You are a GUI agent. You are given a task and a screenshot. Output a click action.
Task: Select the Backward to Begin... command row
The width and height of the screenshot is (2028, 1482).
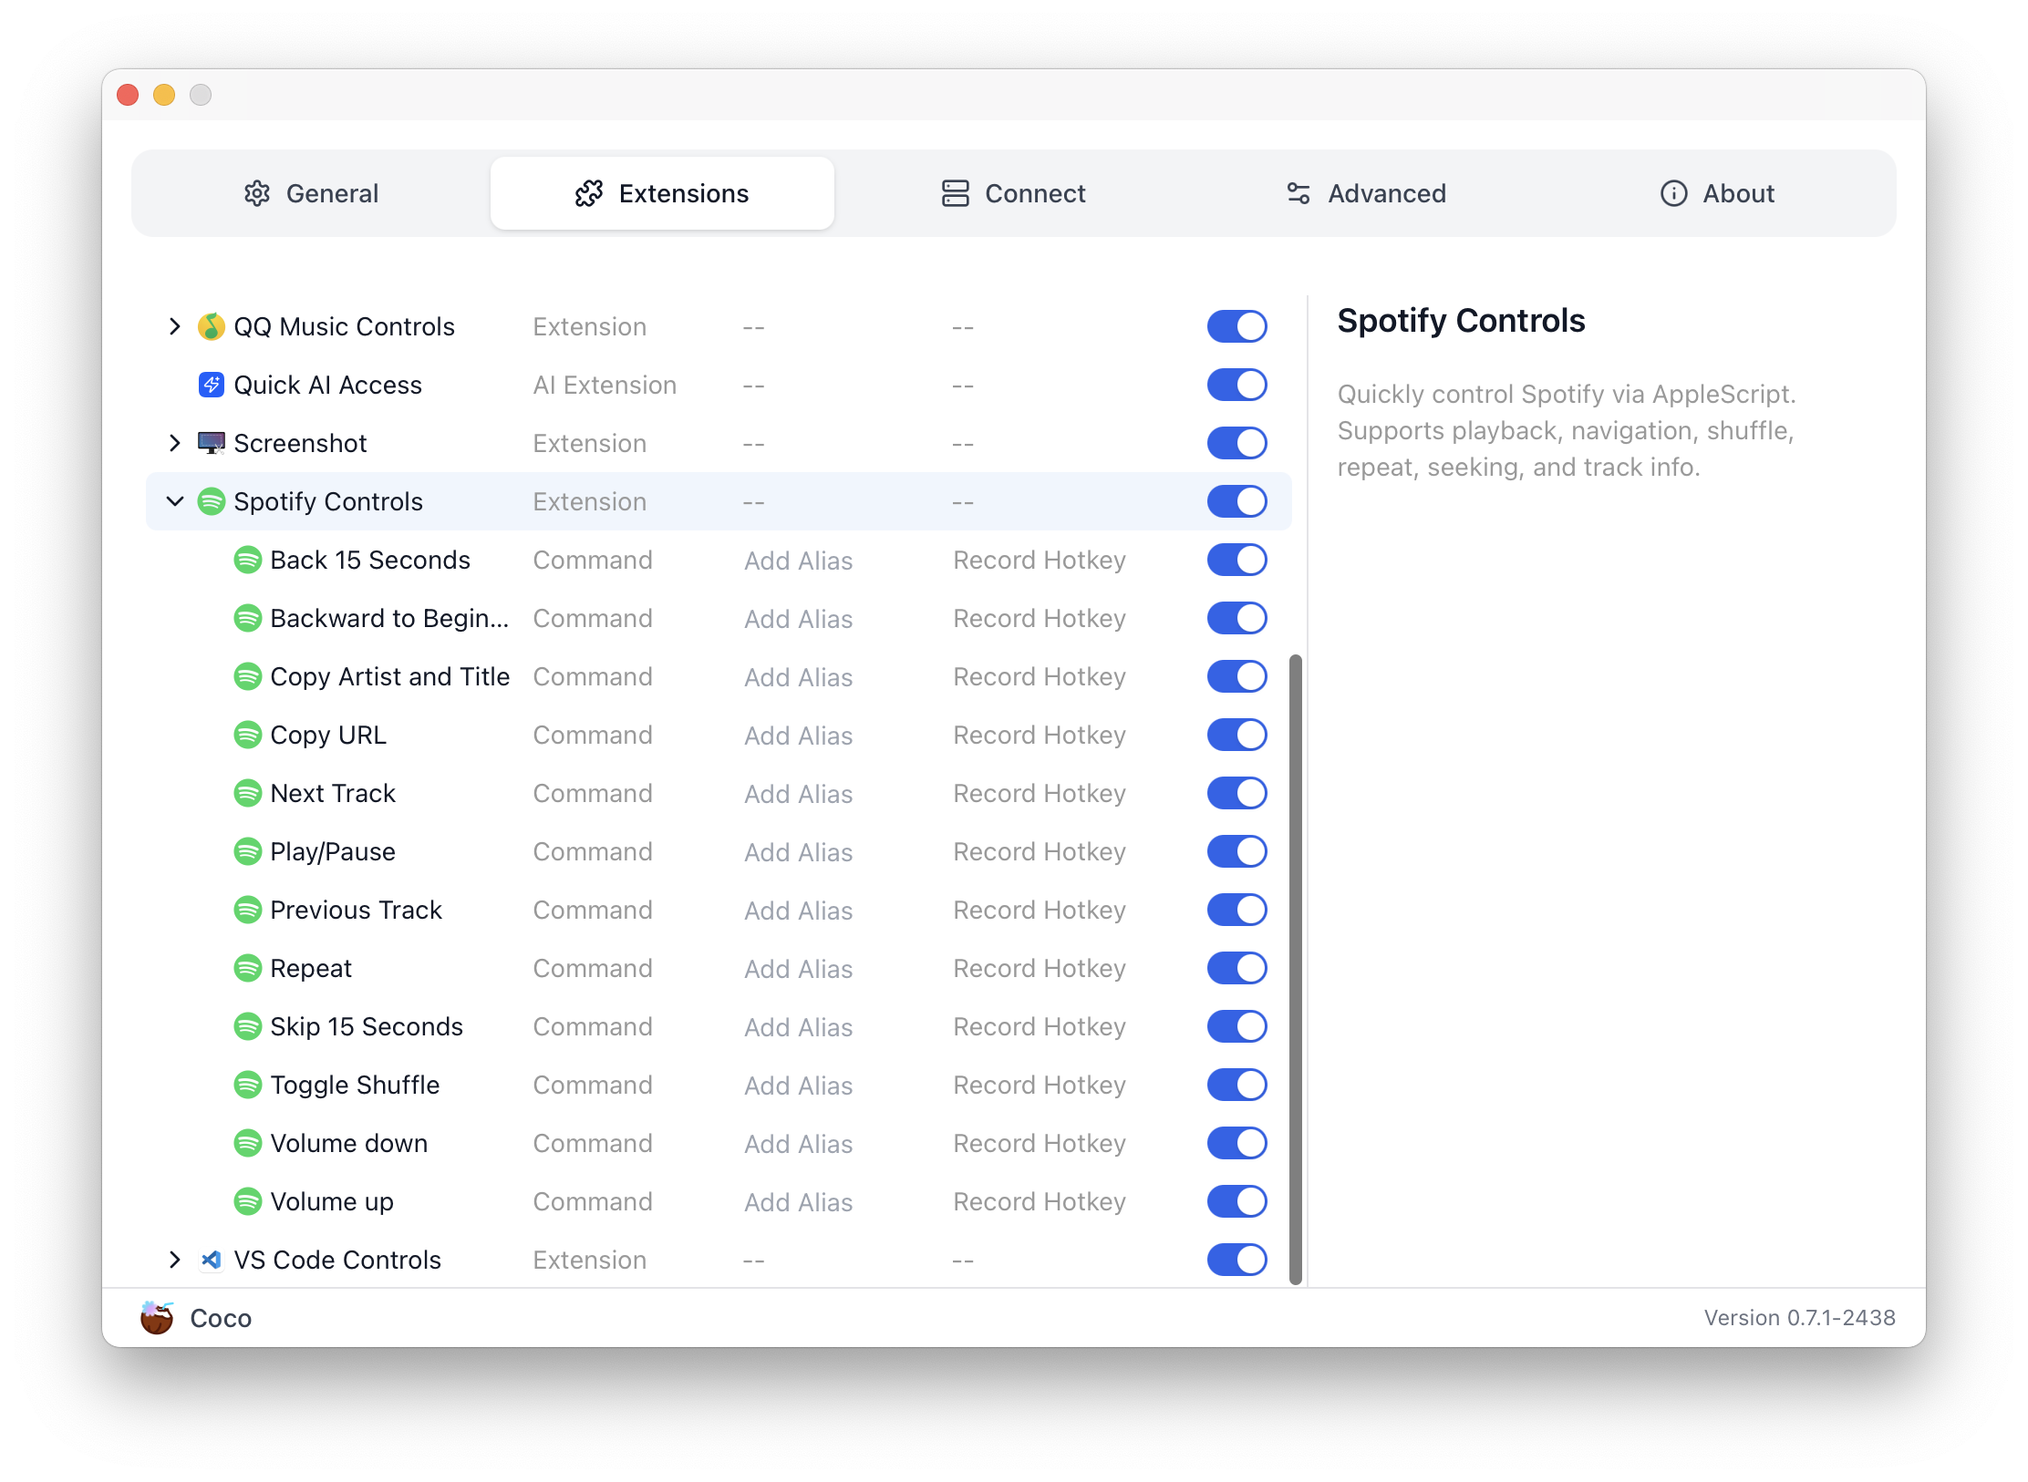[x=719, y=618]
